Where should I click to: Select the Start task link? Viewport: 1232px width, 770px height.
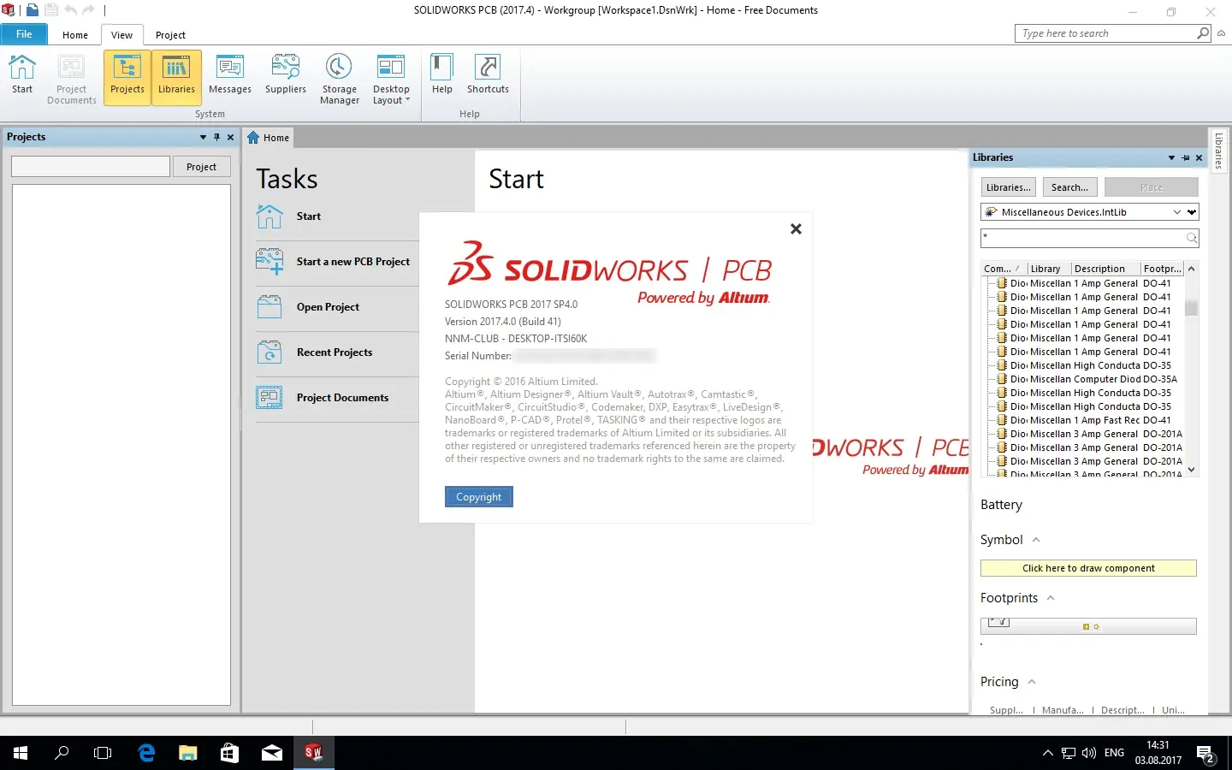coord(309,216)
